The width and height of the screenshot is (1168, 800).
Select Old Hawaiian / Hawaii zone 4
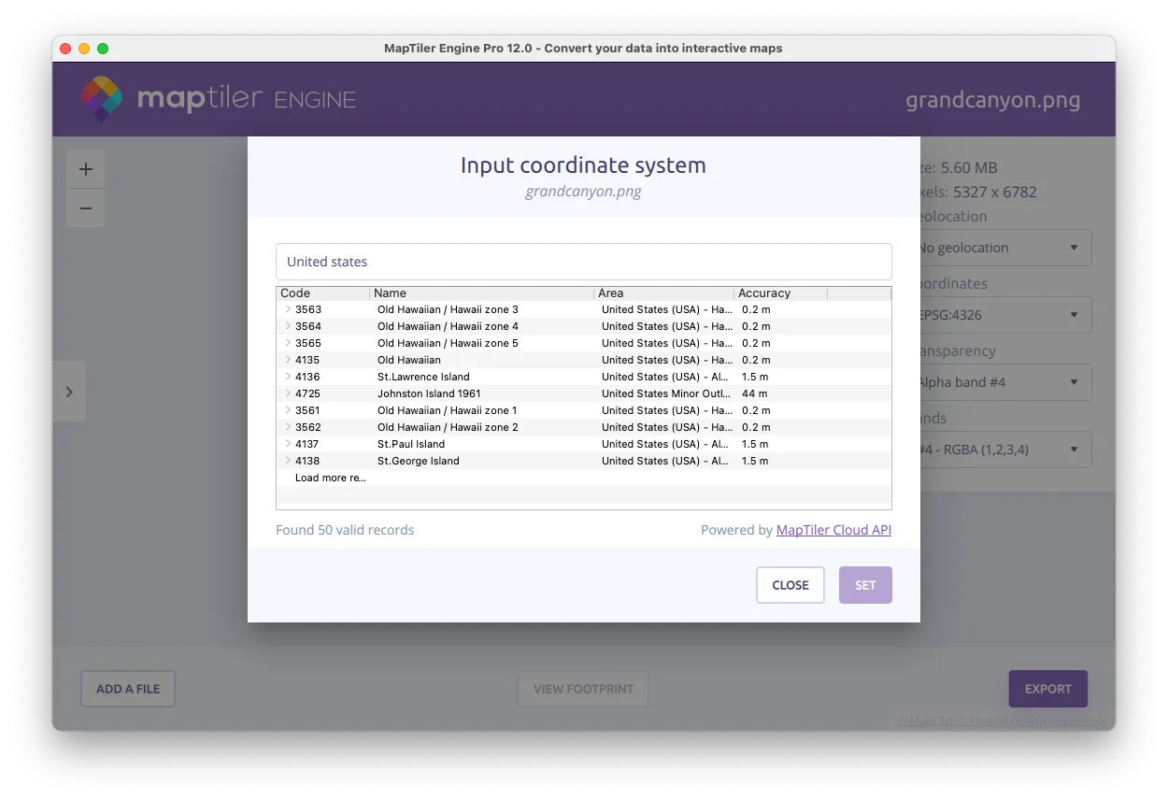click(448, 326)
